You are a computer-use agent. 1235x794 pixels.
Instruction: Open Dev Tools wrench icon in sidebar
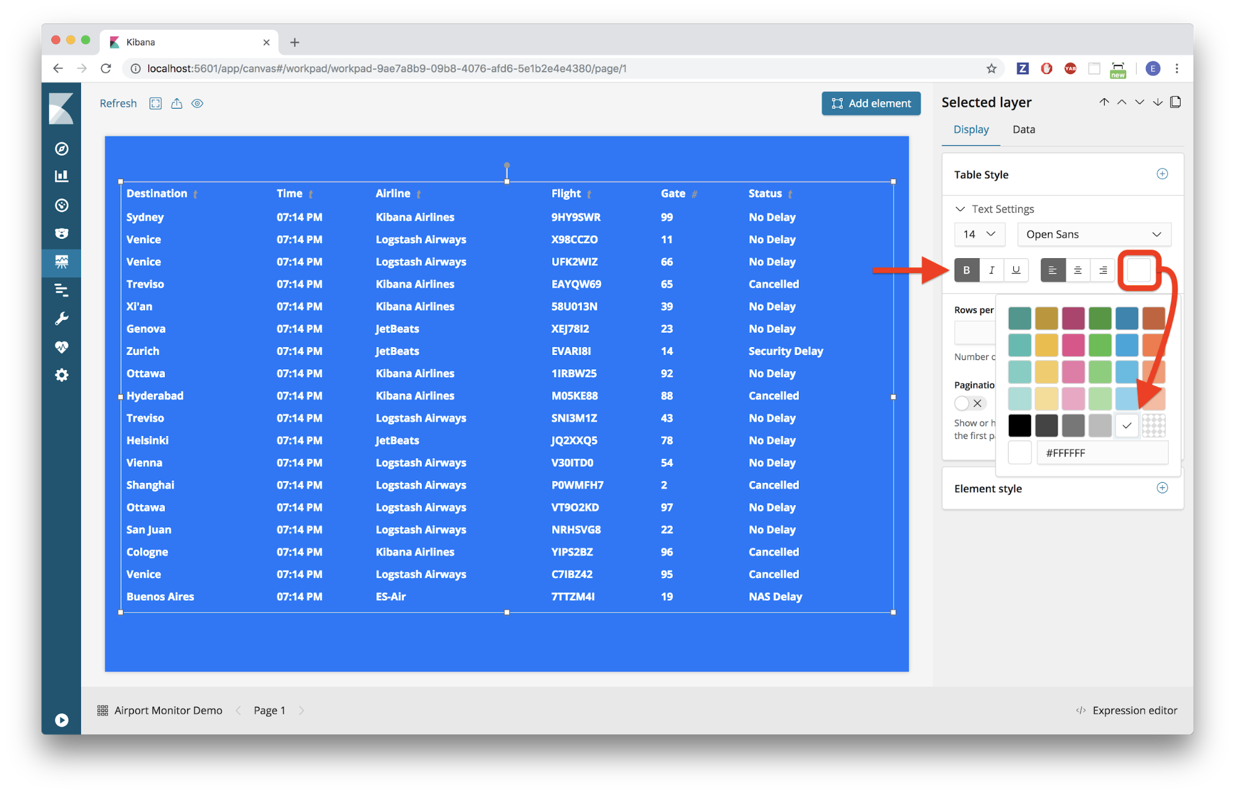click(x=62, y=319)
